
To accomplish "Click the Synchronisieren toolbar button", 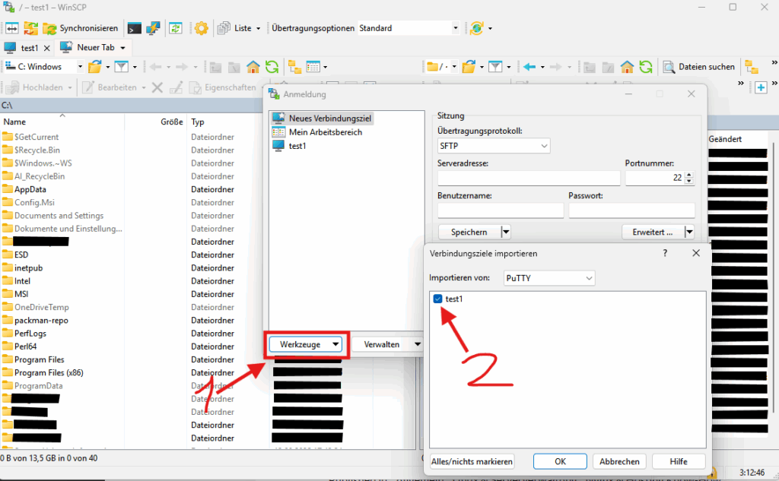I will (80, 28).
